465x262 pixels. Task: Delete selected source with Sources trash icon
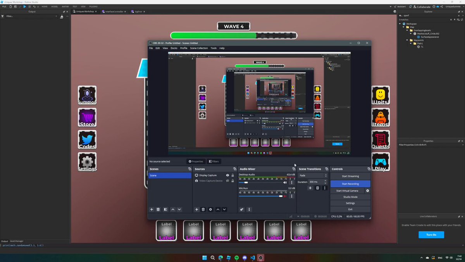click(203, 209)
